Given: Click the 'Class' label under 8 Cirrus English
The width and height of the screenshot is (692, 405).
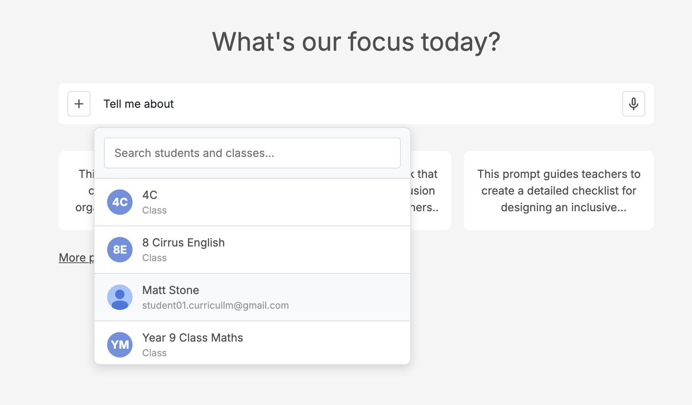Looking at the screenshot, I should 154,258.
